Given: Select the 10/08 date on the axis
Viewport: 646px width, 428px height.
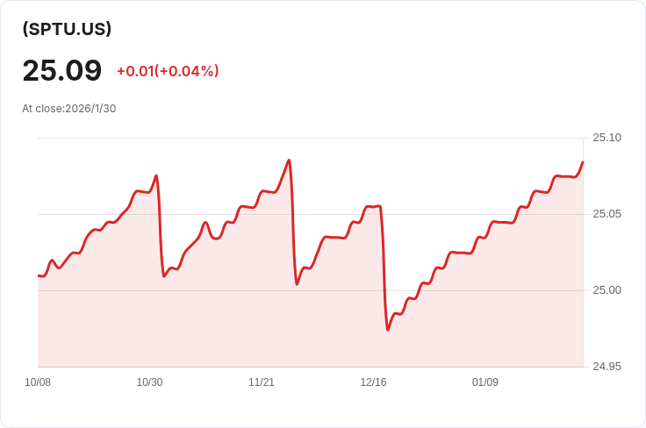Looking at the screenshot, I should [38, 382].
